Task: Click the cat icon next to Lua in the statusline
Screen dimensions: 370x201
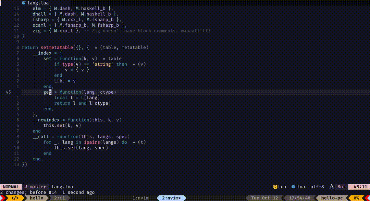Action: (x=275, y=187)
